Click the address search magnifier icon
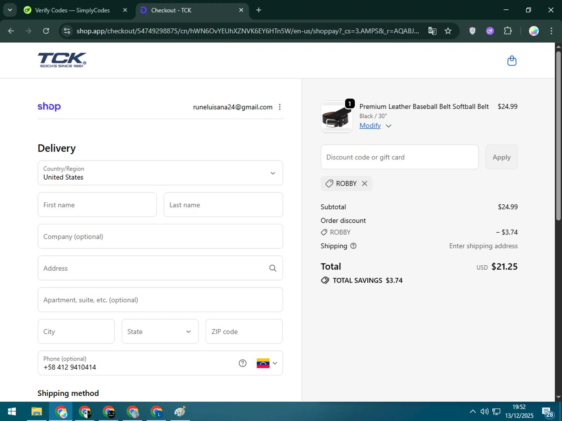 click(x=273, y=268)
